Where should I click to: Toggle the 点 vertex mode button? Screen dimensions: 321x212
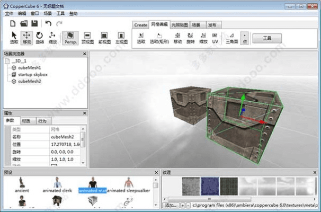pos(244,38)
